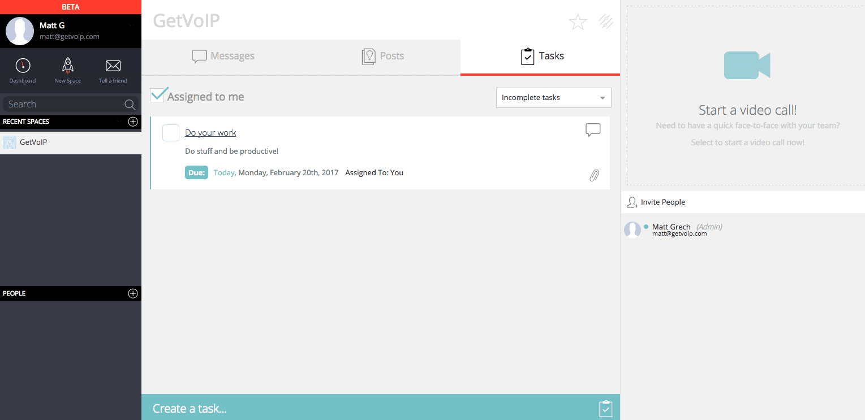Star the GetVoIP space as favorite
Viewport: 865px width, 420px height.
(578, 21)
